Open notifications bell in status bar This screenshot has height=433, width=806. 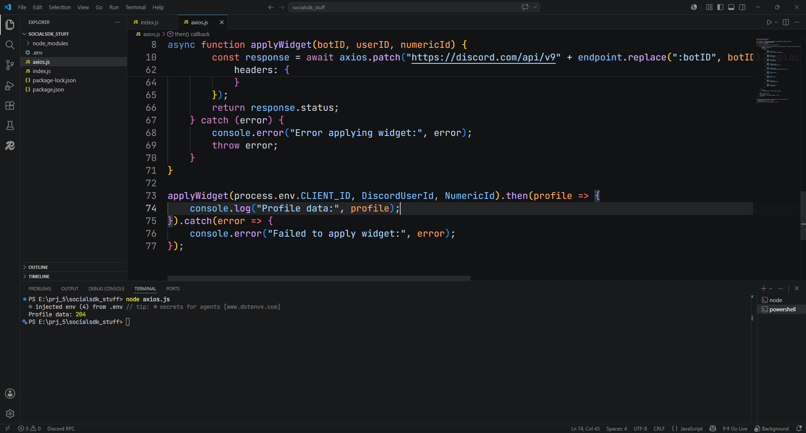[x=799, y=428]
